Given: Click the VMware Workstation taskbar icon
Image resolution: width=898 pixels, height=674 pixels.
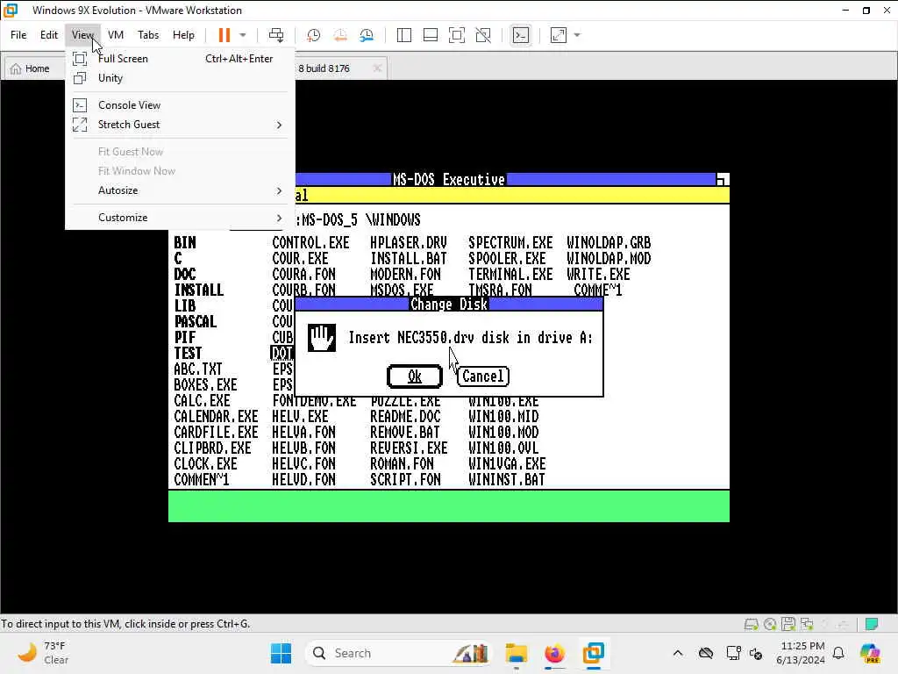Looking at the screenshot, I should pyautogui.click(x=594, y=653).
